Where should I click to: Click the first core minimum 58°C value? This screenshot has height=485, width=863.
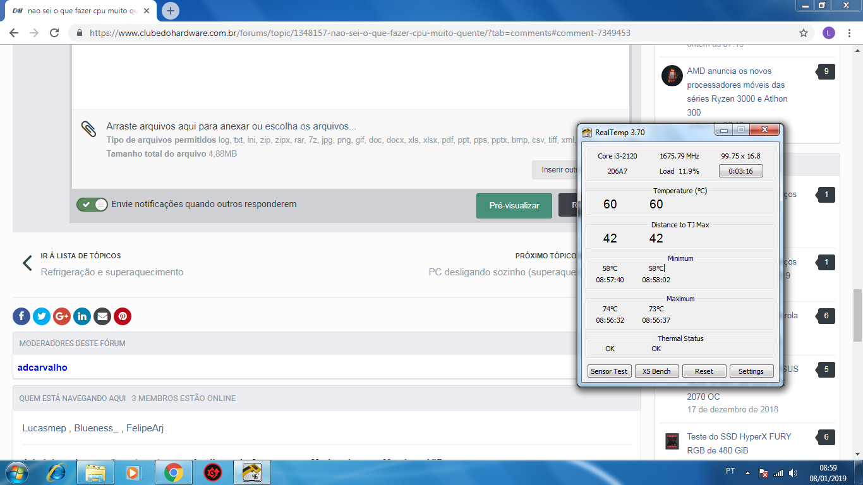pos(610,268)
